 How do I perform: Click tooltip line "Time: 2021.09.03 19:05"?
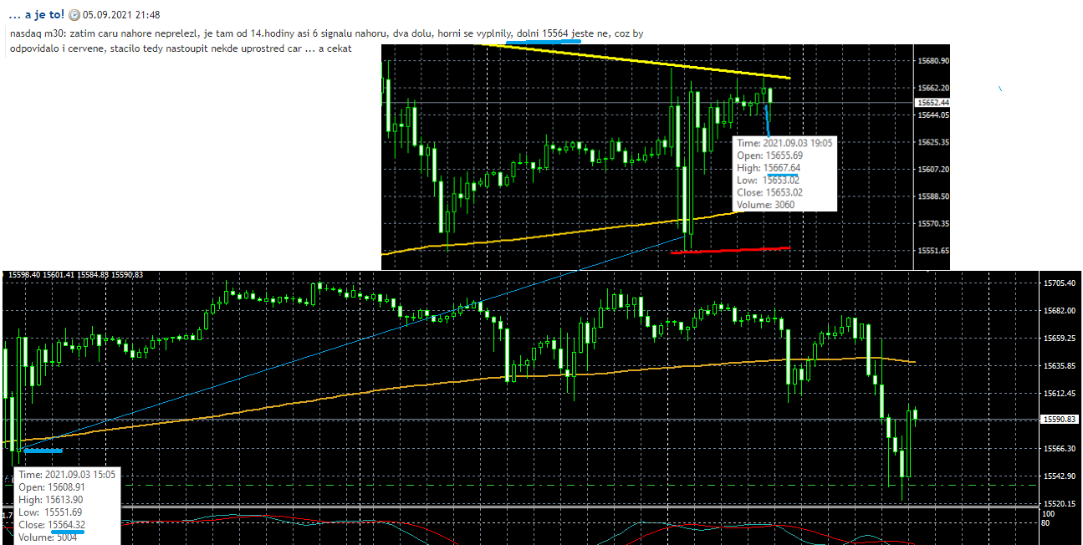point(784,143)
